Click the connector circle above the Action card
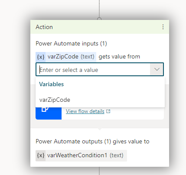186x175 pixels. click(x=99, y=19)
